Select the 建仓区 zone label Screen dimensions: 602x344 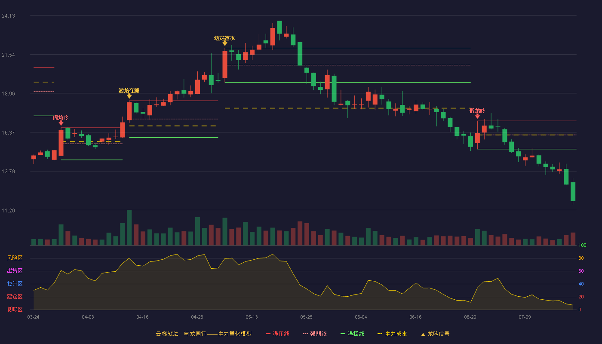[x=15, y=297]
